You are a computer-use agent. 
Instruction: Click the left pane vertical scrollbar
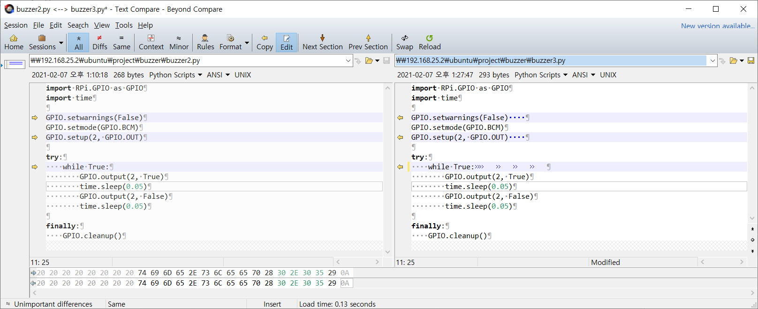tap(387, 170)
